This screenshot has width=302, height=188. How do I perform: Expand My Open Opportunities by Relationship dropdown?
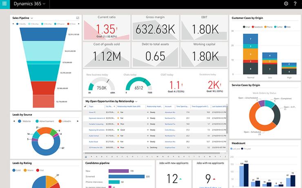[136, 101]
